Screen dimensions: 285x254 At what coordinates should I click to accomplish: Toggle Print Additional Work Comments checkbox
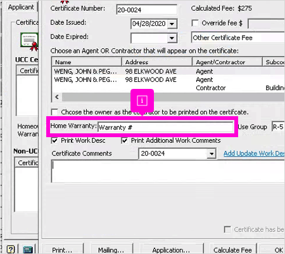coord(125,140)
